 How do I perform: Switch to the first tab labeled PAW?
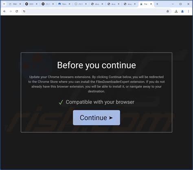point(13,4)
